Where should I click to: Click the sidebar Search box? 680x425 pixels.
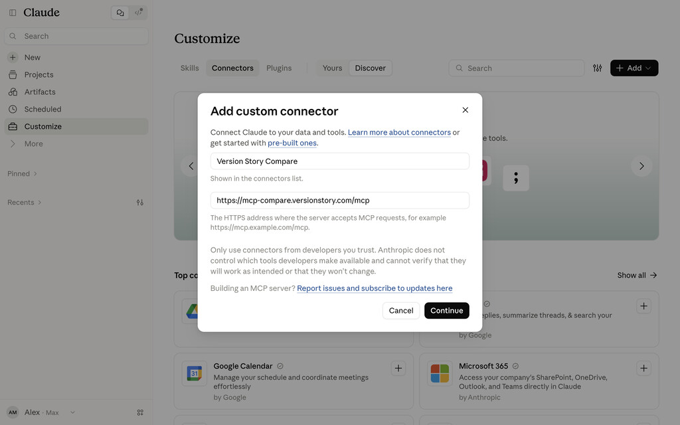76,36
